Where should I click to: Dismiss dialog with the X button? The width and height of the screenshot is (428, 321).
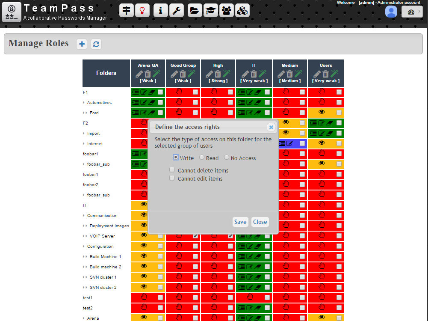(271, 127)
